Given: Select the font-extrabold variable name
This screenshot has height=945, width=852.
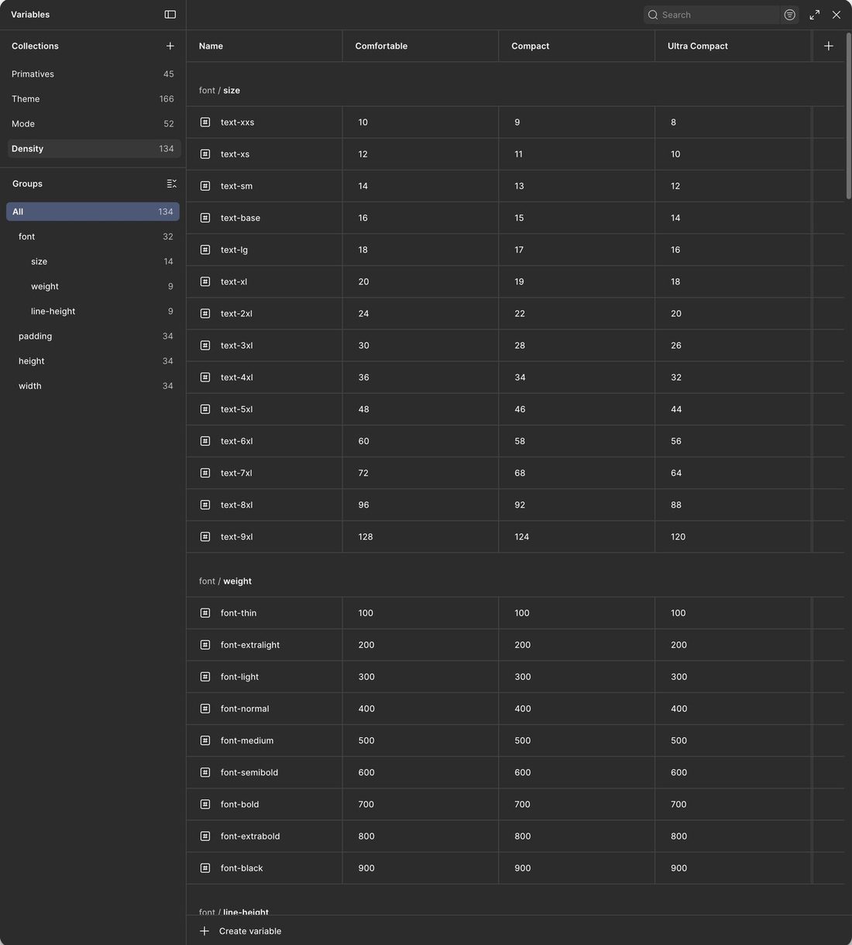Looking at the screenshot, I should [250, 836].
